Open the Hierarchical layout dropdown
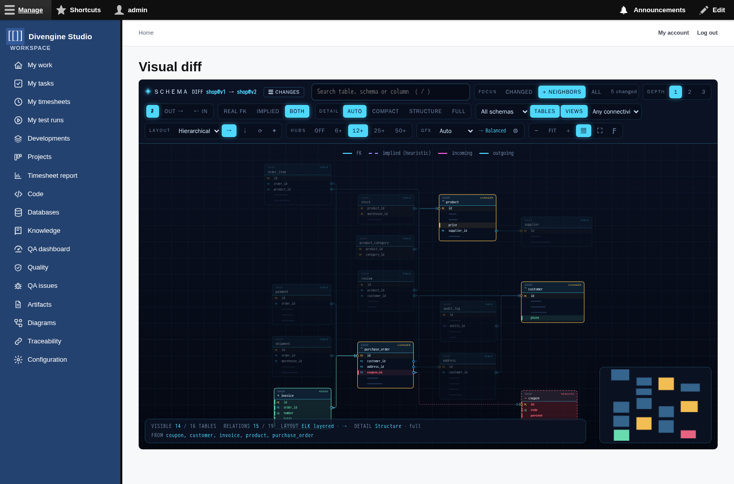The width and height of the screenshot is (734, 484). (198, 131)
